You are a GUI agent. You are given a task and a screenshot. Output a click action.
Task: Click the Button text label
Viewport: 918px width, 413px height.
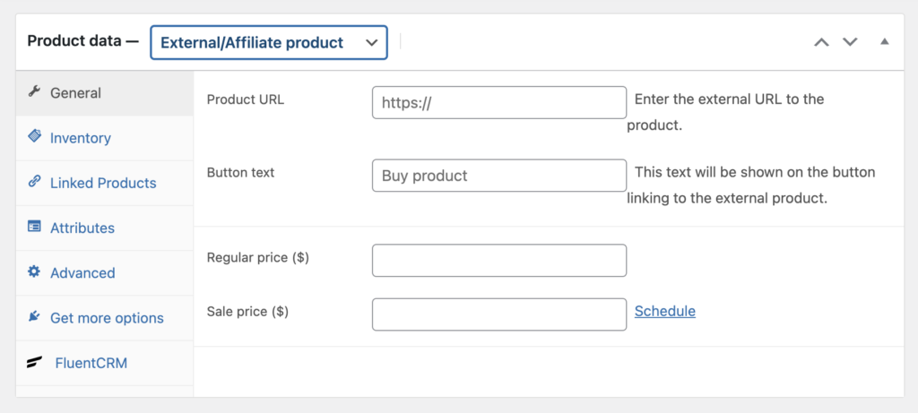pyautogui.click(x=240, y=173)
